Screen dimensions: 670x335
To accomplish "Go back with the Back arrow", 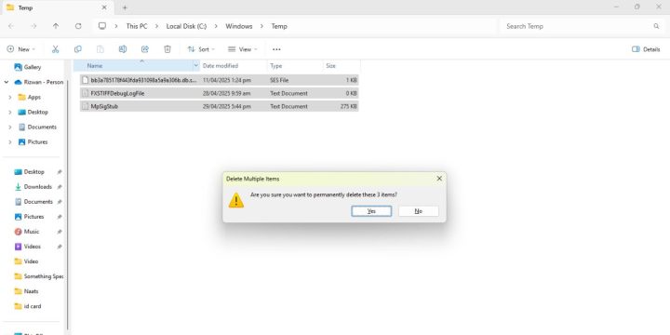I will click(11, 26).
